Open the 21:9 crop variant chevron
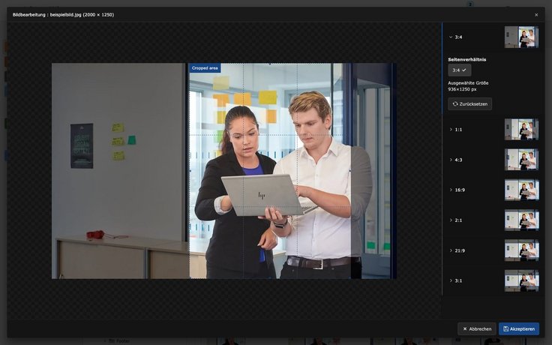This screenshot has width=552, height=345. pyautogui.click(x=451, y=250)
